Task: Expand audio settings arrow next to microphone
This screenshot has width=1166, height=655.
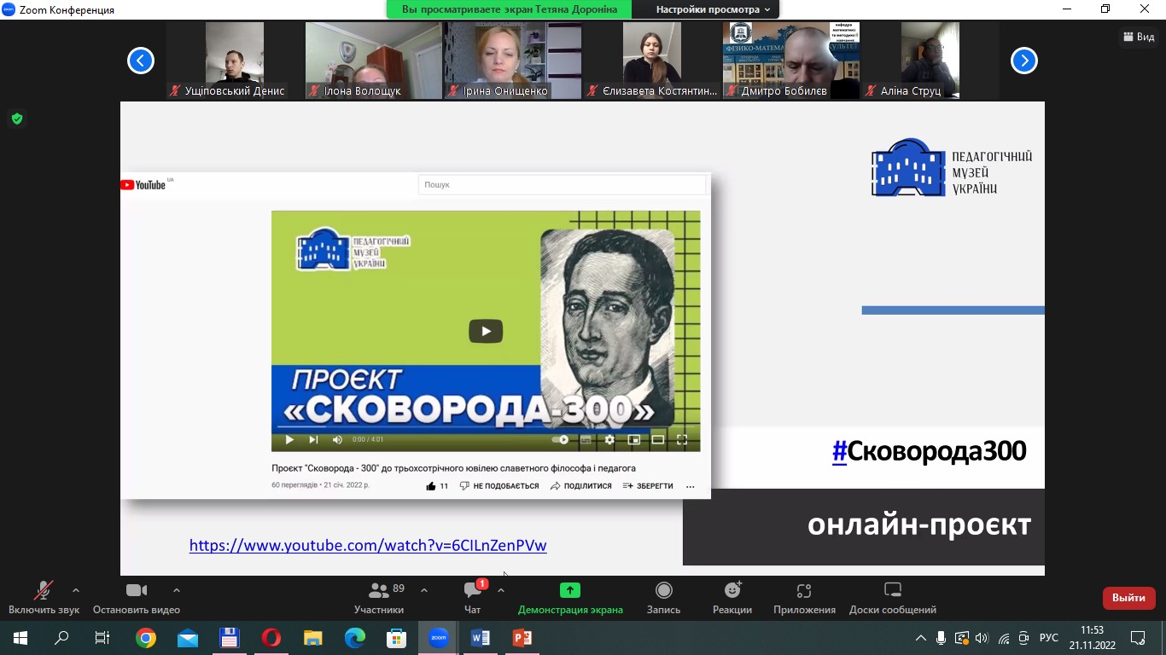Action: [x=76, y=590]
